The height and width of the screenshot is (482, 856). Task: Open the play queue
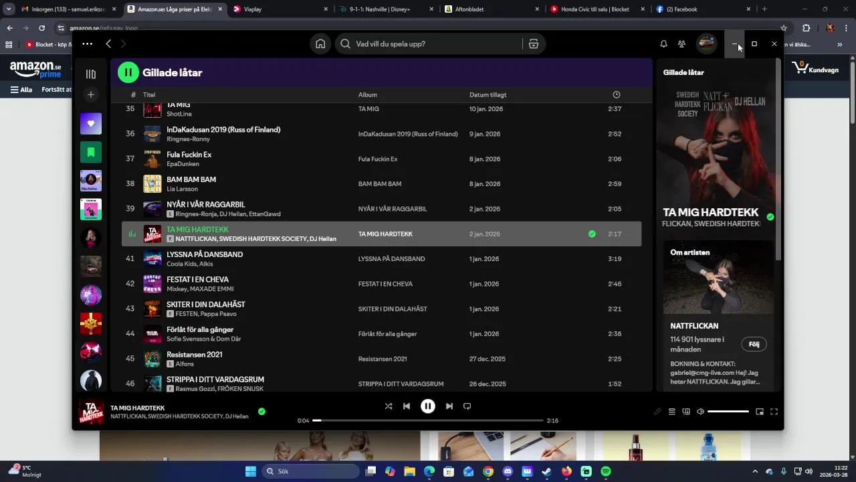click(672, 412)
